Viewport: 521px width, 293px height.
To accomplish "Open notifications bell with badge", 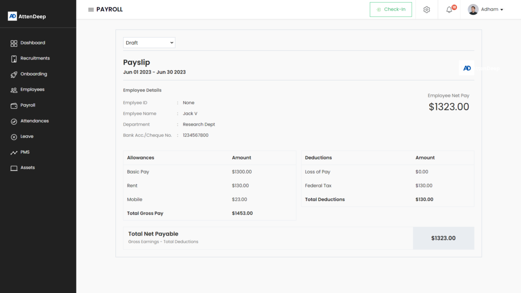I will 449,10.
